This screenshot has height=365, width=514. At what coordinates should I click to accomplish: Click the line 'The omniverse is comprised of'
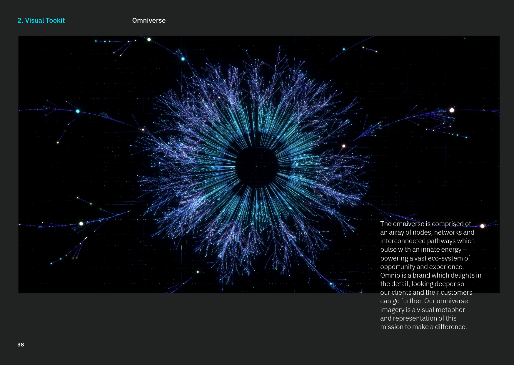(x=425, y=224)
